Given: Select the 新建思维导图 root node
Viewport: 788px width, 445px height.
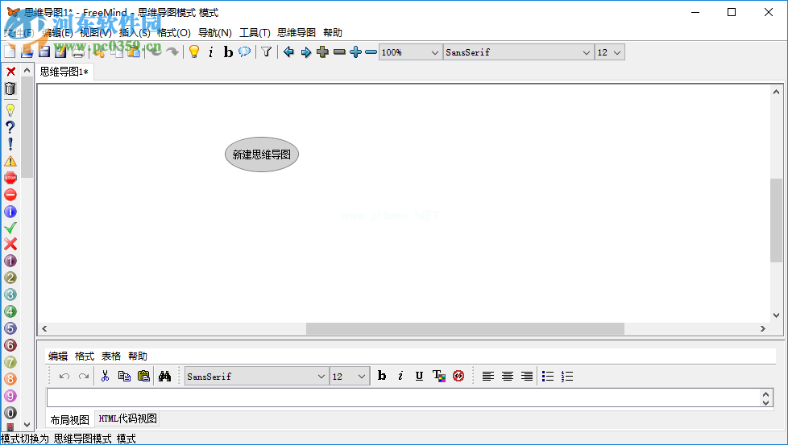Looking at the screenshot, I should pyautogui.click(x=262, y=155).
